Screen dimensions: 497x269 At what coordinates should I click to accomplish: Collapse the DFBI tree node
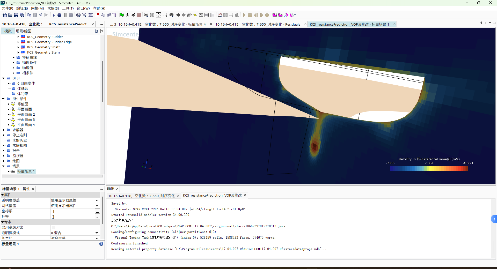[x=3, y=78]
